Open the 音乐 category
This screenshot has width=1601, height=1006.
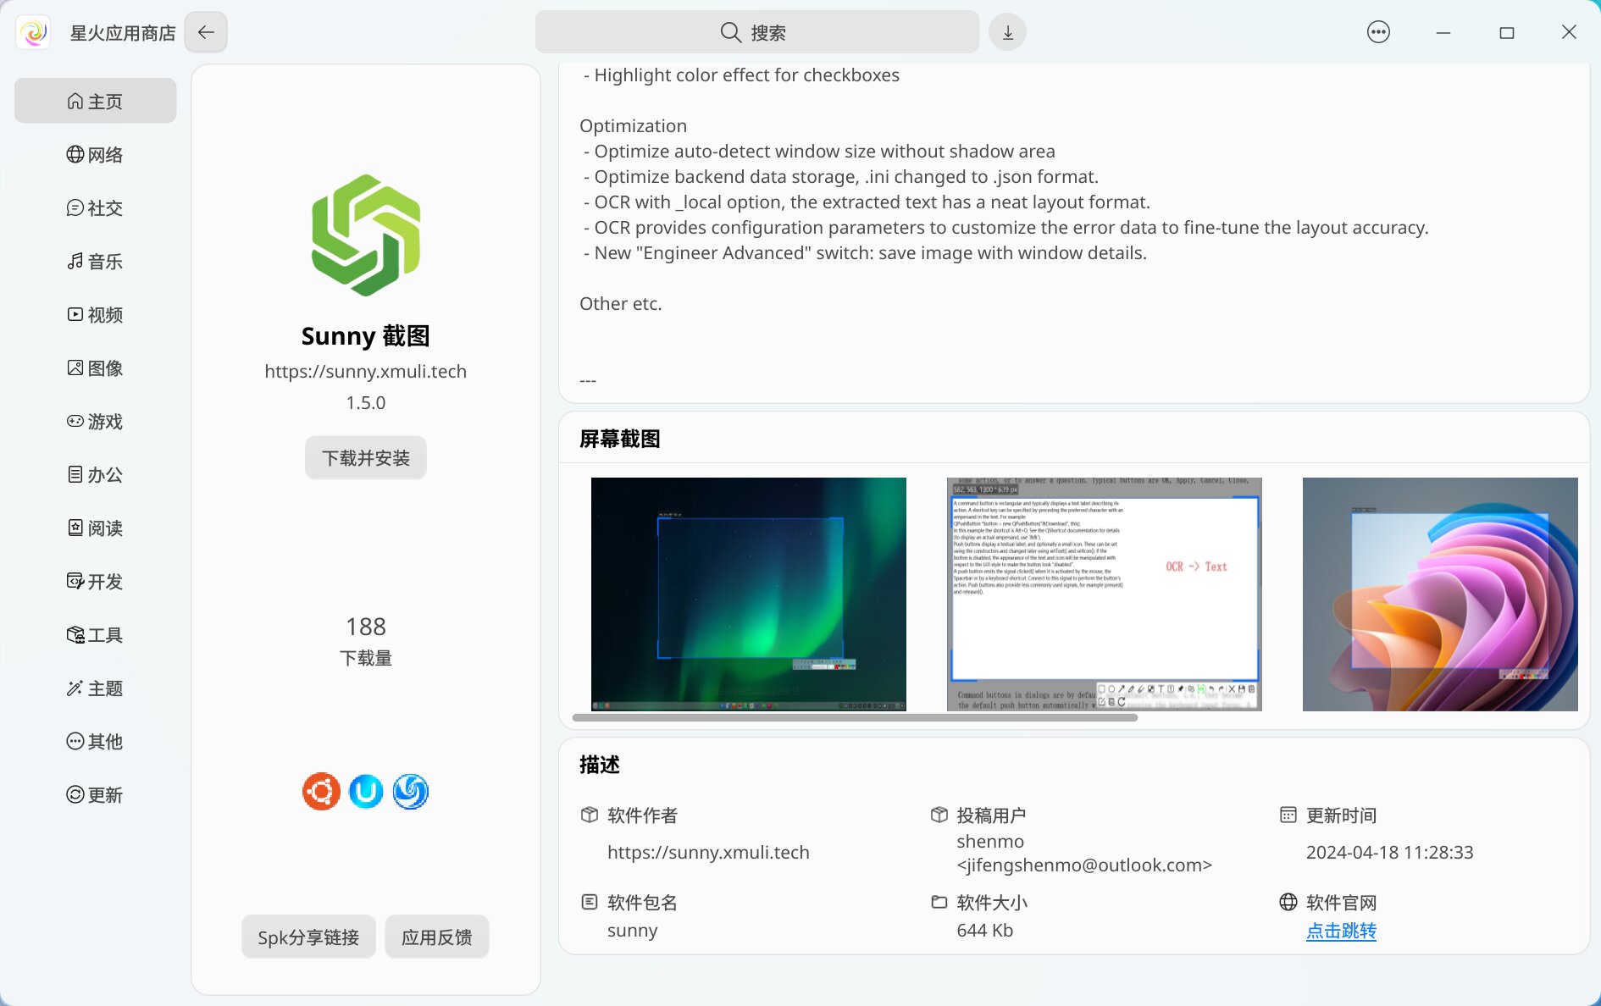pyautogui.click(x=95, y=261)
